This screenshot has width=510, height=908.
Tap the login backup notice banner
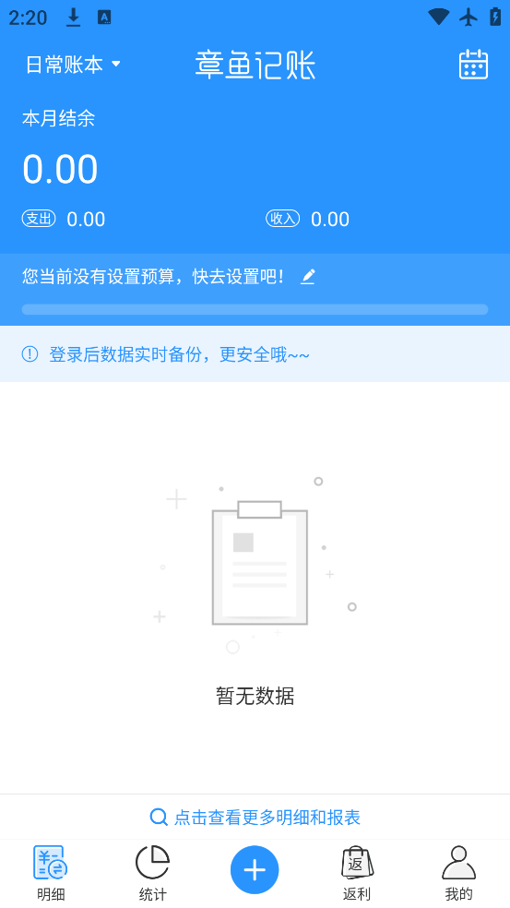point(255,353)
